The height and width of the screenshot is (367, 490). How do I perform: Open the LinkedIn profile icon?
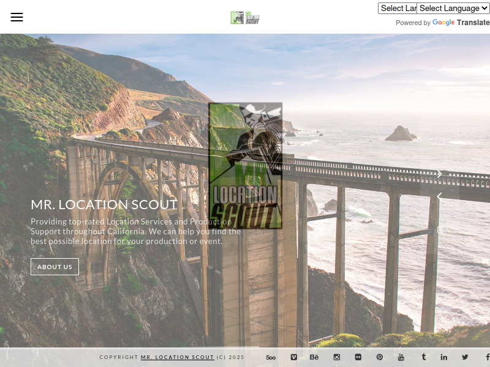[444, 357]
